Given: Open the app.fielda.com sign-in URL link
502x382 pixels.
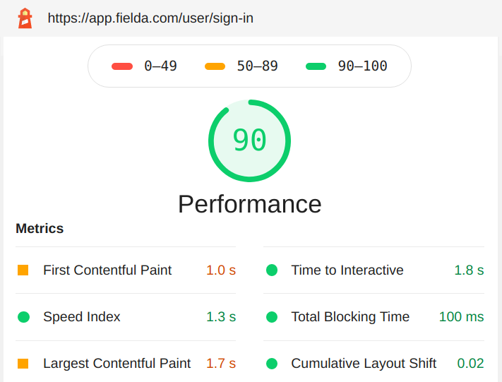Looking at the screenshot, I should [150, 18].
